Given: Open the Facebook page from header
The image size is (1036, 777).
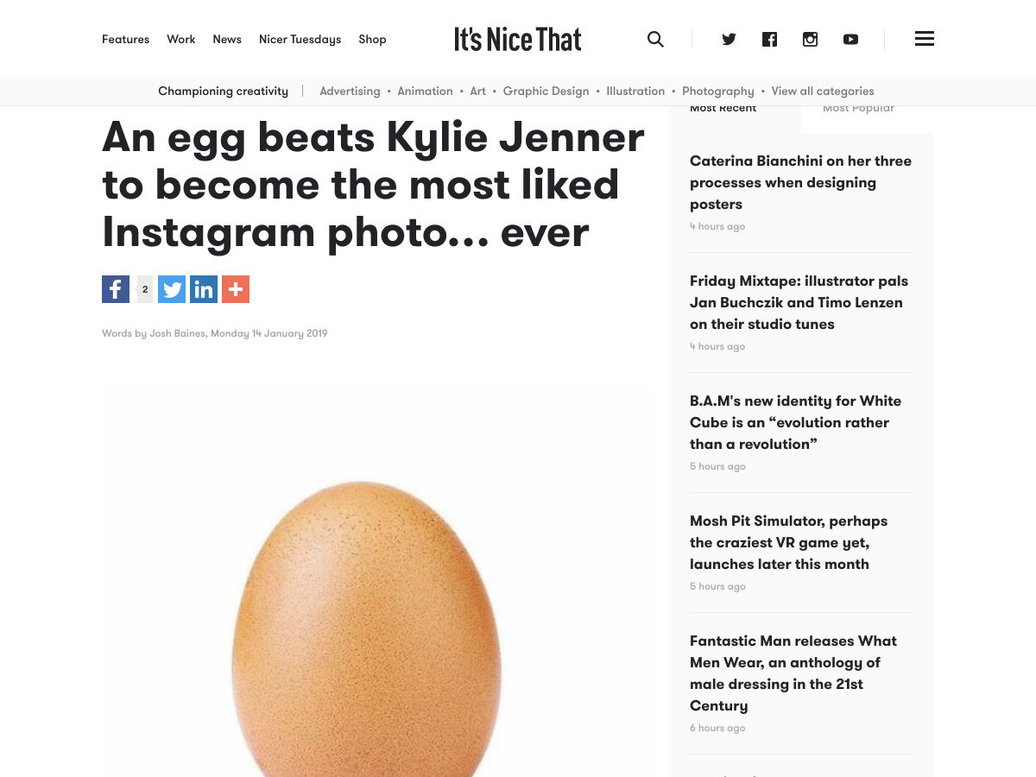Looking at the screenshot, I should pos(769,39).
